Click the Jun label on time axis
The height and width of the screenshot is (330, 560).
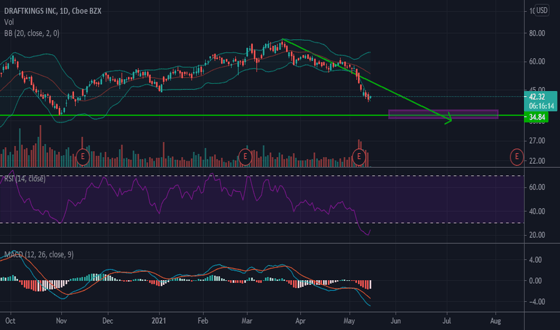[x=395, y=321]
